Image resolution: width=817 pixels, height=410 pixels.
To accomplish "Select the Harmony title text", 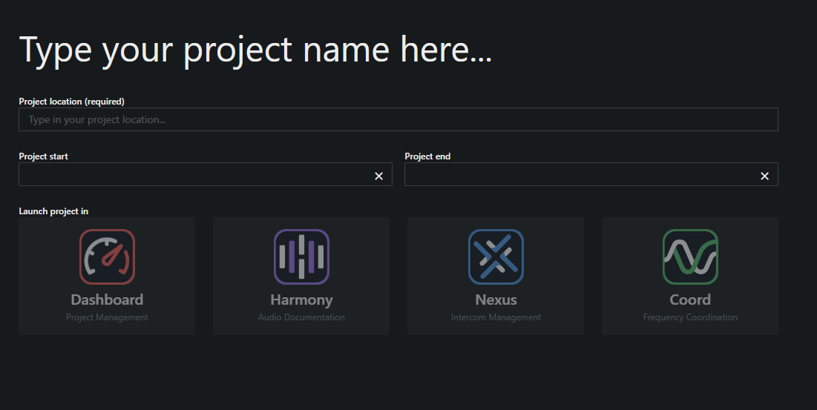I will click(301, 300).
